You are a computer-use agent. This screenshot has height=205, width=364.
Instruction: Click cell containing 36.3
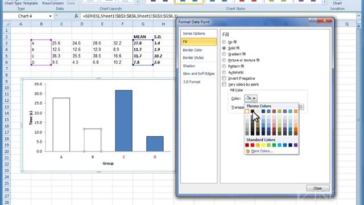pyautogui.click(x=61, y=56)
